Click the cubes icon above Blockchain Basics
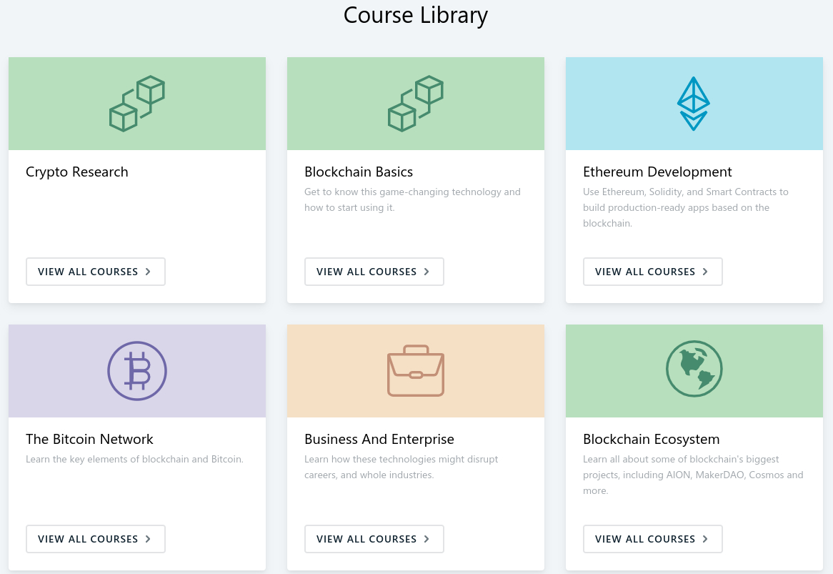The image size is (833, 574). 416,104
